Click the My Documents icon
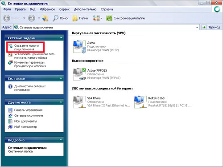This screenshot has width=223, height=167. 10,121
